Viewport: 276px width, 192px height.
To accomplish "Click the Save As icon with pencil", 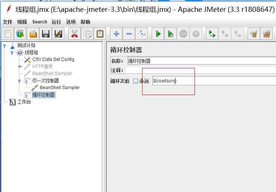I will click(x=58, y=34).
